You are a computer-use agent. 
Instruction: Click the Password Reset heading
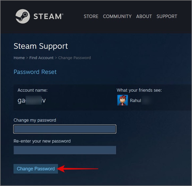point(35,72)
